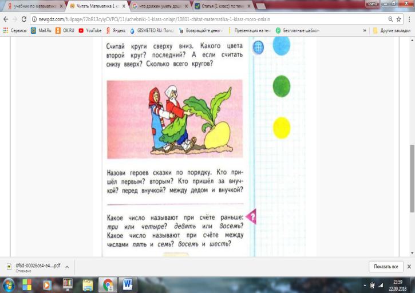Open the Бесплатные шаблоны bookmark
Image resolution: width=415 pixels, height=293 pixels.
point(298,30)
